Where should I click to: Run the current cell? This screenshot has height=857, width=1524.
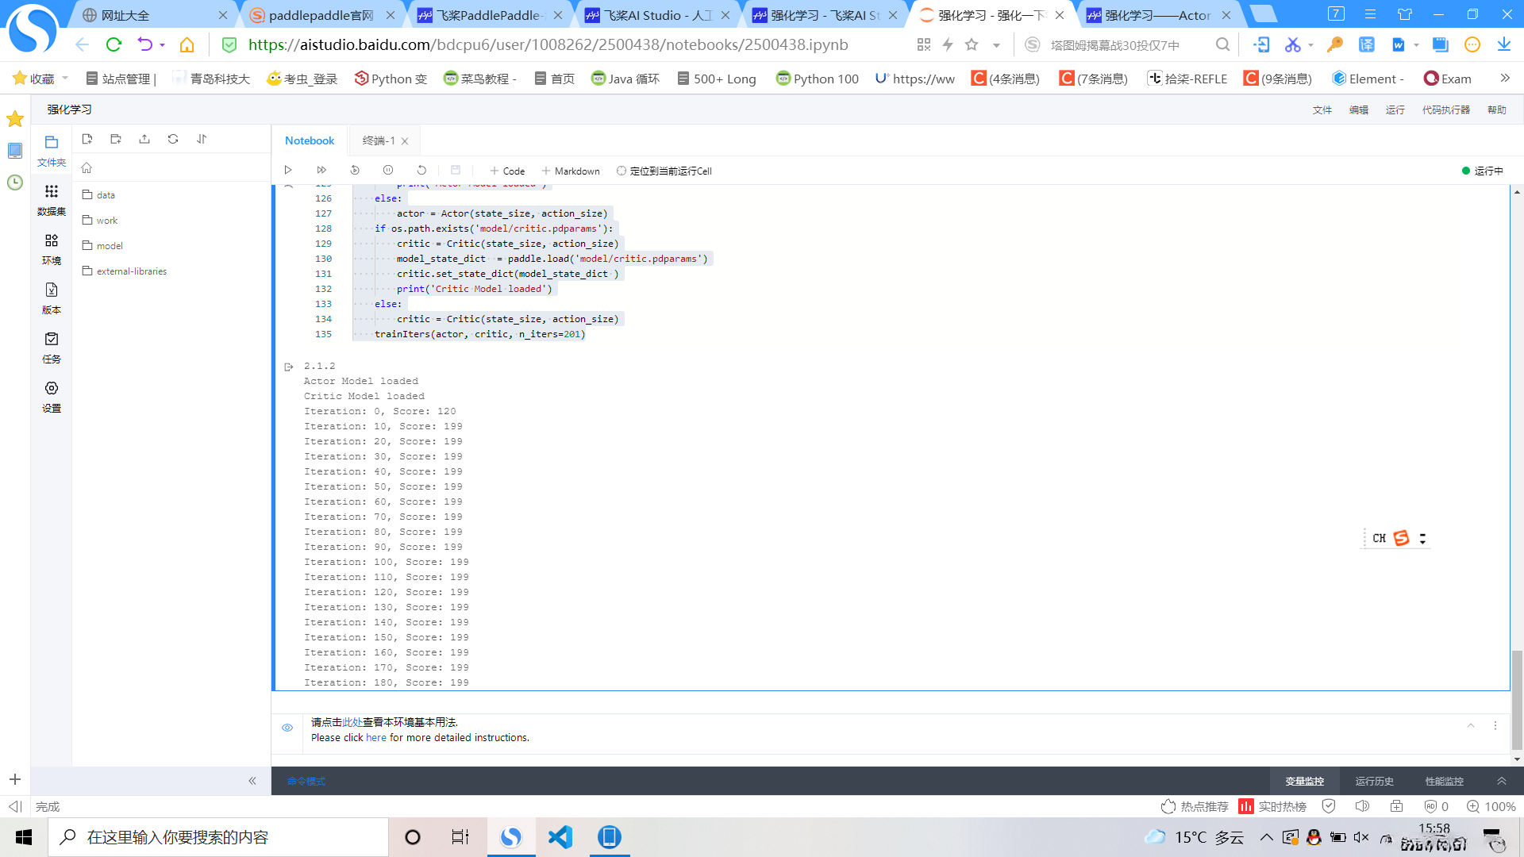pyautogui.click(x=288, y=171)
